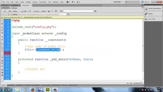Open the Site dropdown in menu bar

pos(78,2)
